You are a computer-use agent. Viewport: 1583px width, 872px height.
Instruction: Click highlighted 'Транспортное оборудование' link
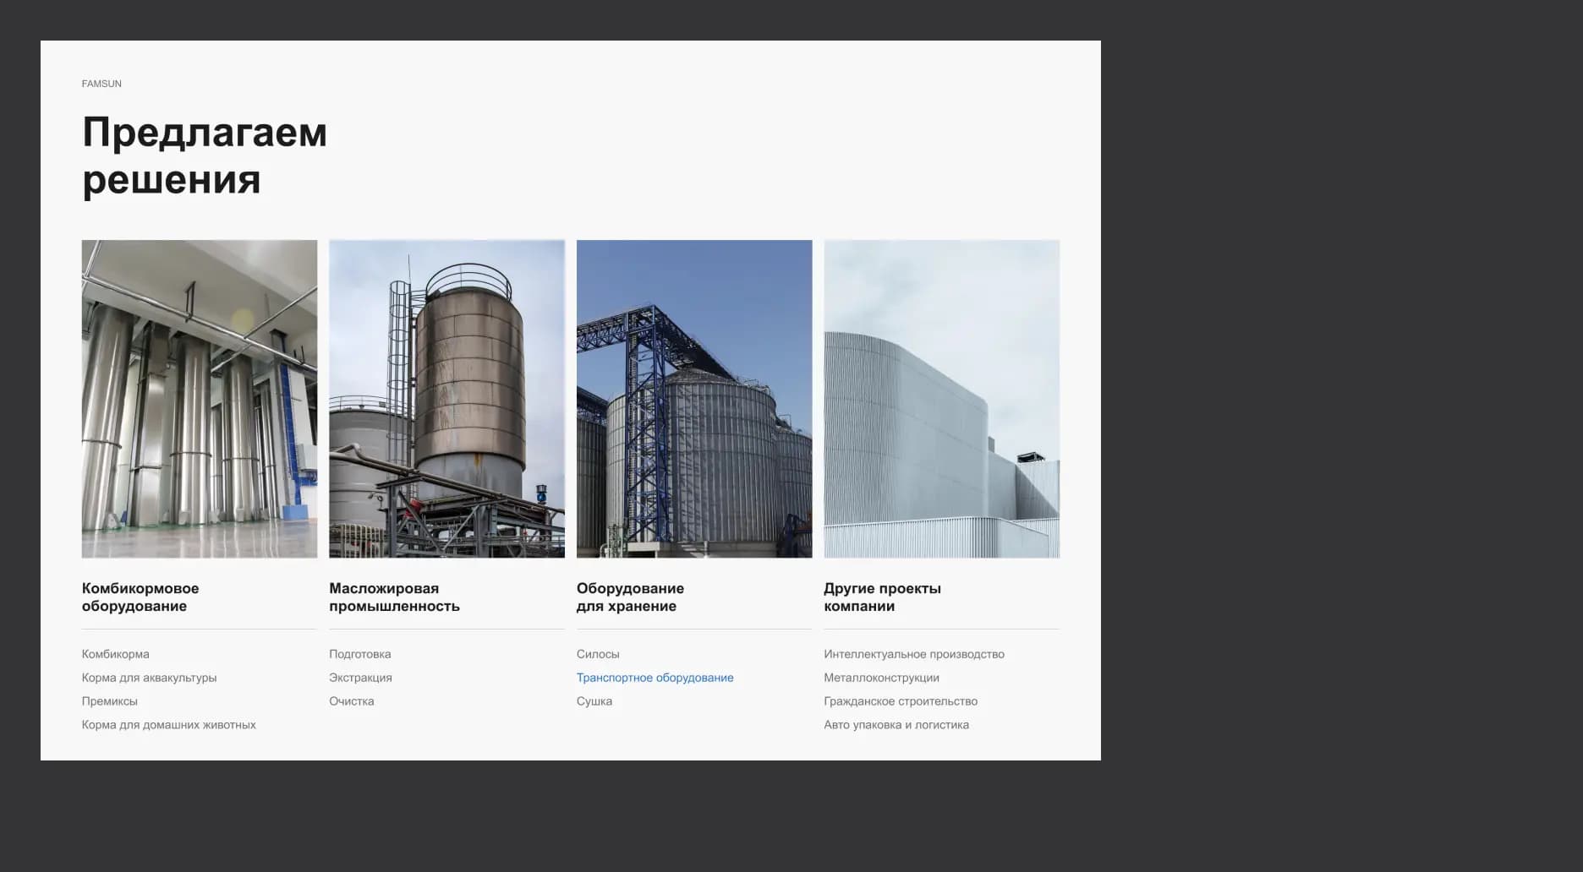click(x=655, y=678)
